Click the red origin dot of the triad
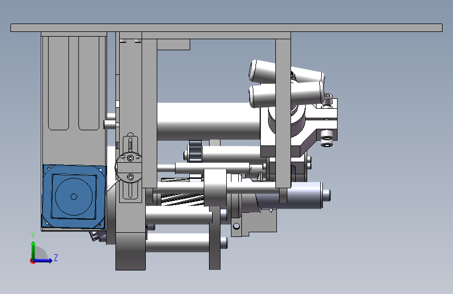The image size is (453, 294). [x=32, y=261]
